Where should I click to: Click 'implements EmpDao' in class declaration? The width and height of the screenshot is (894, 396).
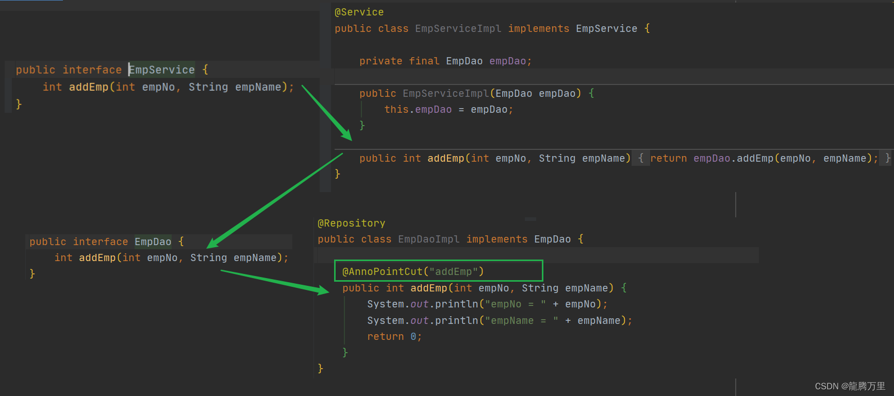click(519, 239)
